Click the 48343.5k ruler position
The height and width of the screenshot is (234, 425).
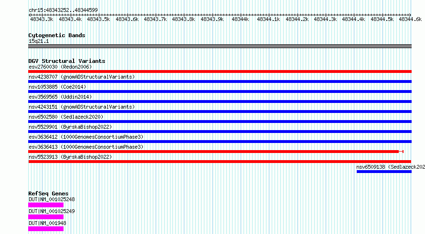point(98,19)
